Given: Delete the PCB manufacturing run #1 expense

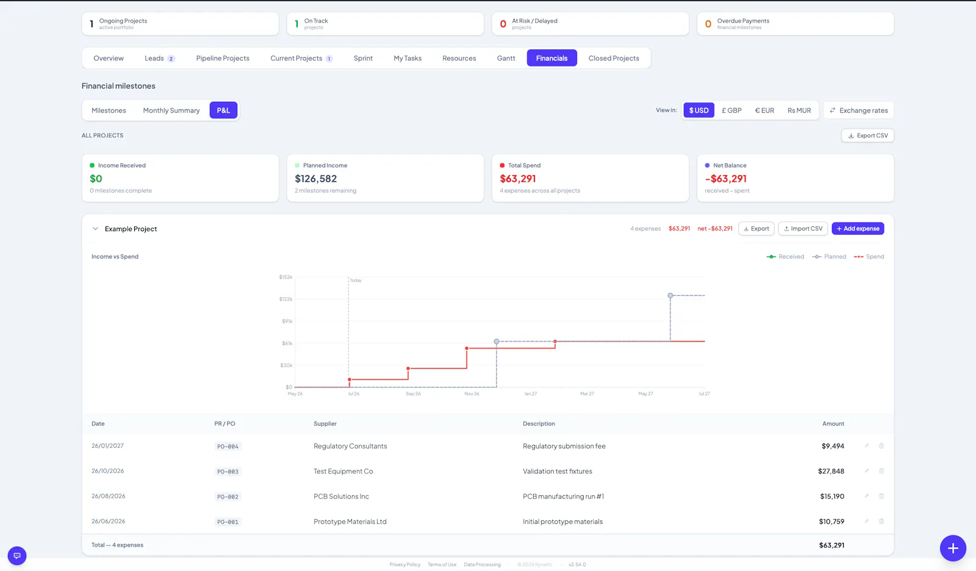Looking at the screenshot, I should coord(881,496).
